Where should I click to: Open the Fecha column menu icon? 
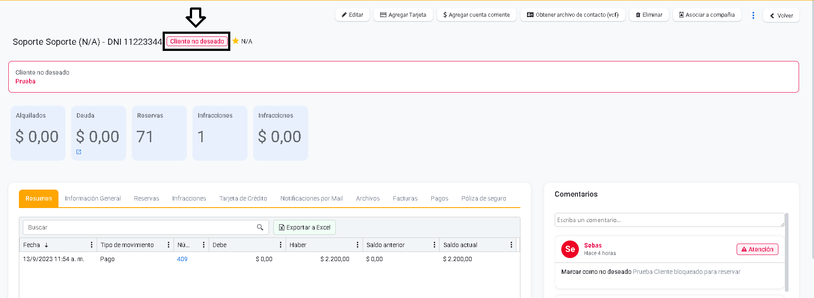[91, 245]
